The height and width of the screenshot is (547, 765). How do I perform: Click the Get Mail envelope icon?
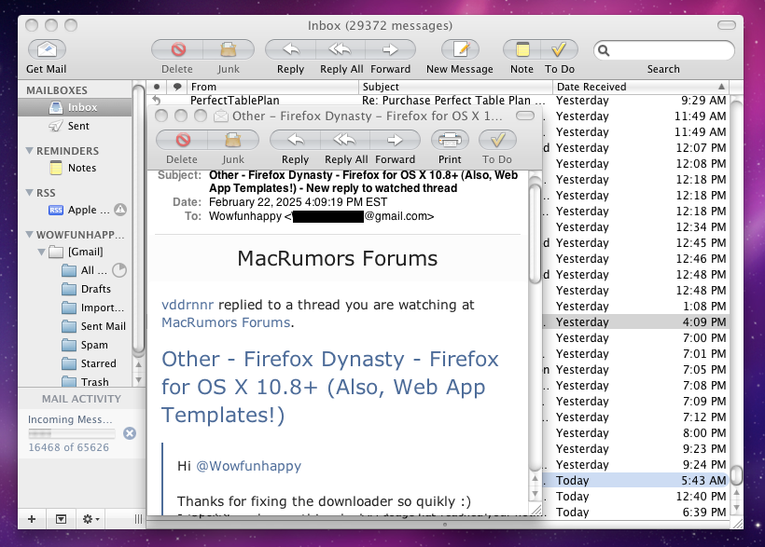[47, 49]
